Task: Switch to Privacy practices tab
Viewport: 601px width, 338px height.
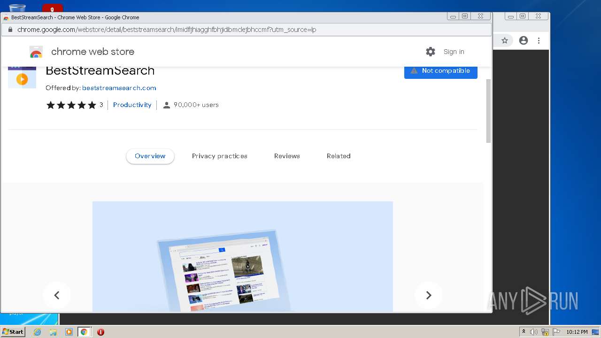Action: coord(219,156)
